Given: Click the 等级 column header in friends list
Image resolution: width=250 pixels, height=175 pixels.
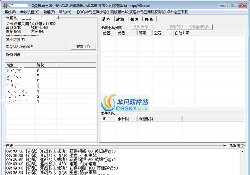Looking at the screenshot, I should [46, 65].
